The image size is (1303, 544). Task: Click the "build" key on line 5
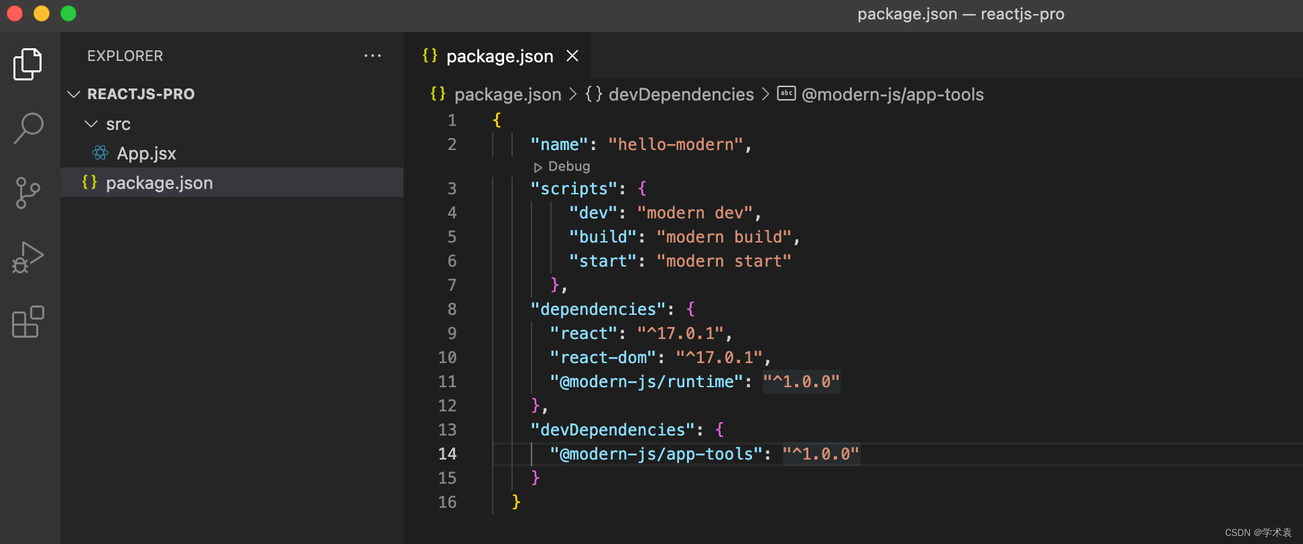click(603, 236)
